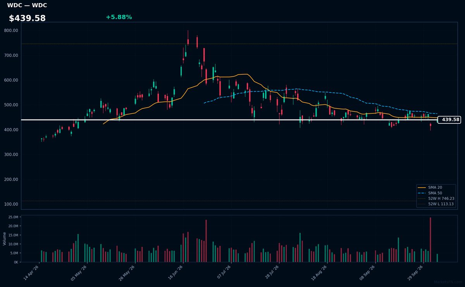
Task: Click the 100.00 price axis label
Action: pyautogui.click(x=11, y=204)
